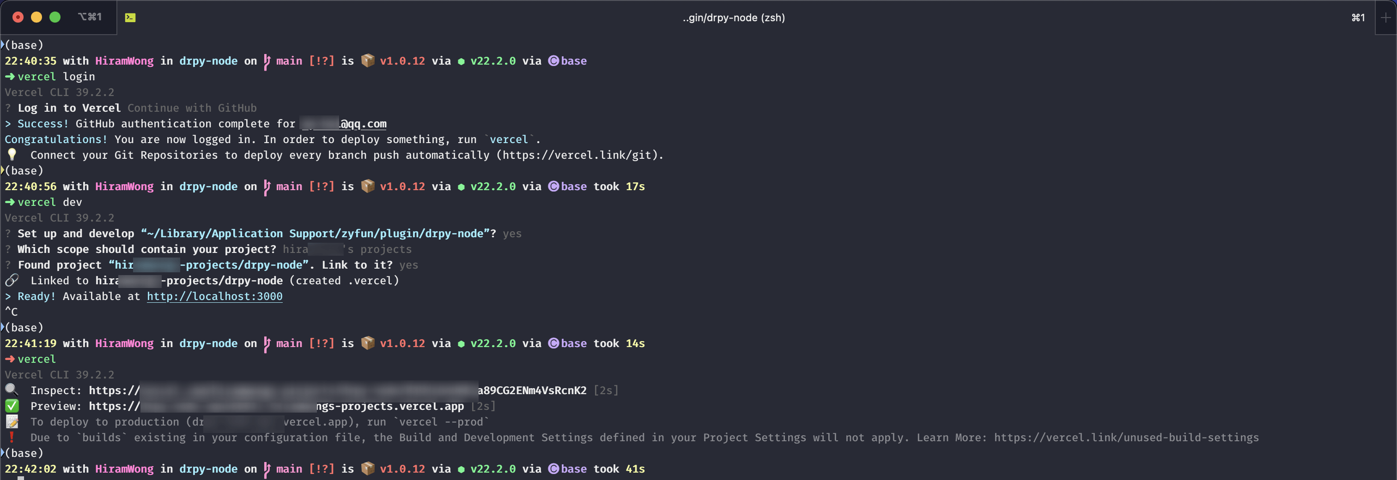Maximize the terminal window with green button

pos(55,18)
